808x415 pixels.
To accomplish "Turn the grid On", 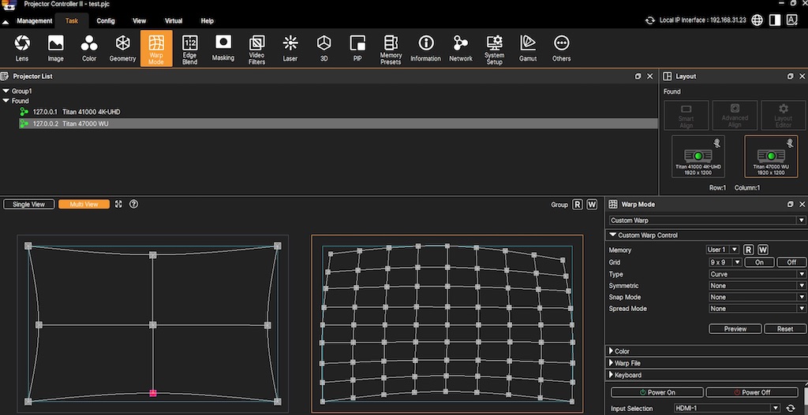I will pos(759,262).
